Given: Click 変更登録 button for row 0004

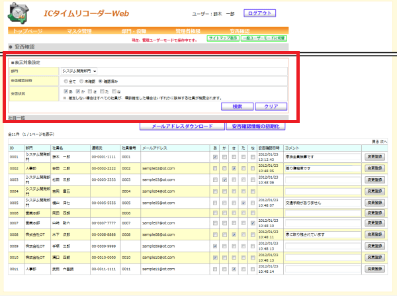Looking at the screenshot, I should pyautogui.click(x=375, y=191).
